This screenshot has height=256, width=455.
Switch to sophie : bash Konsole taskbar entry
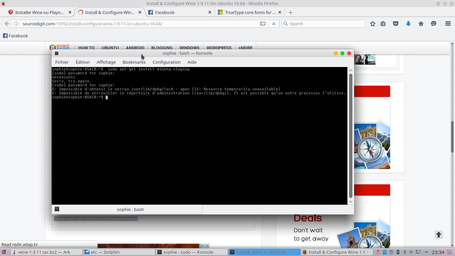(264, 252)
